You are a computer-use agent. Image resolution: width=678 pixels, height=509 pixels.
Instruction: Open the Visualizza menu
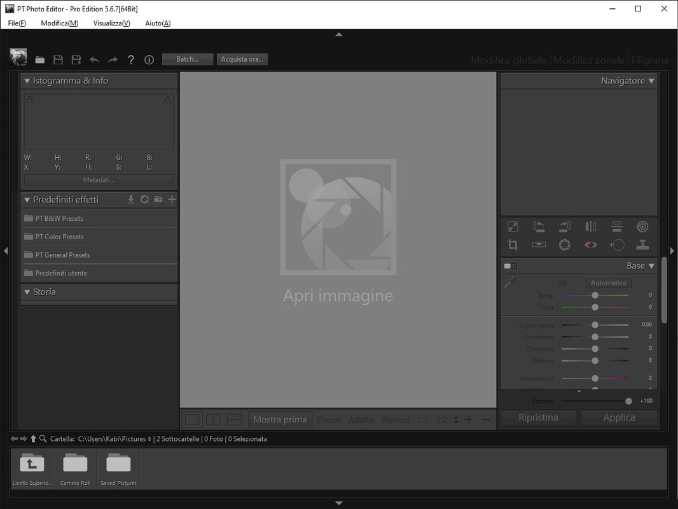tap(111, 24)
